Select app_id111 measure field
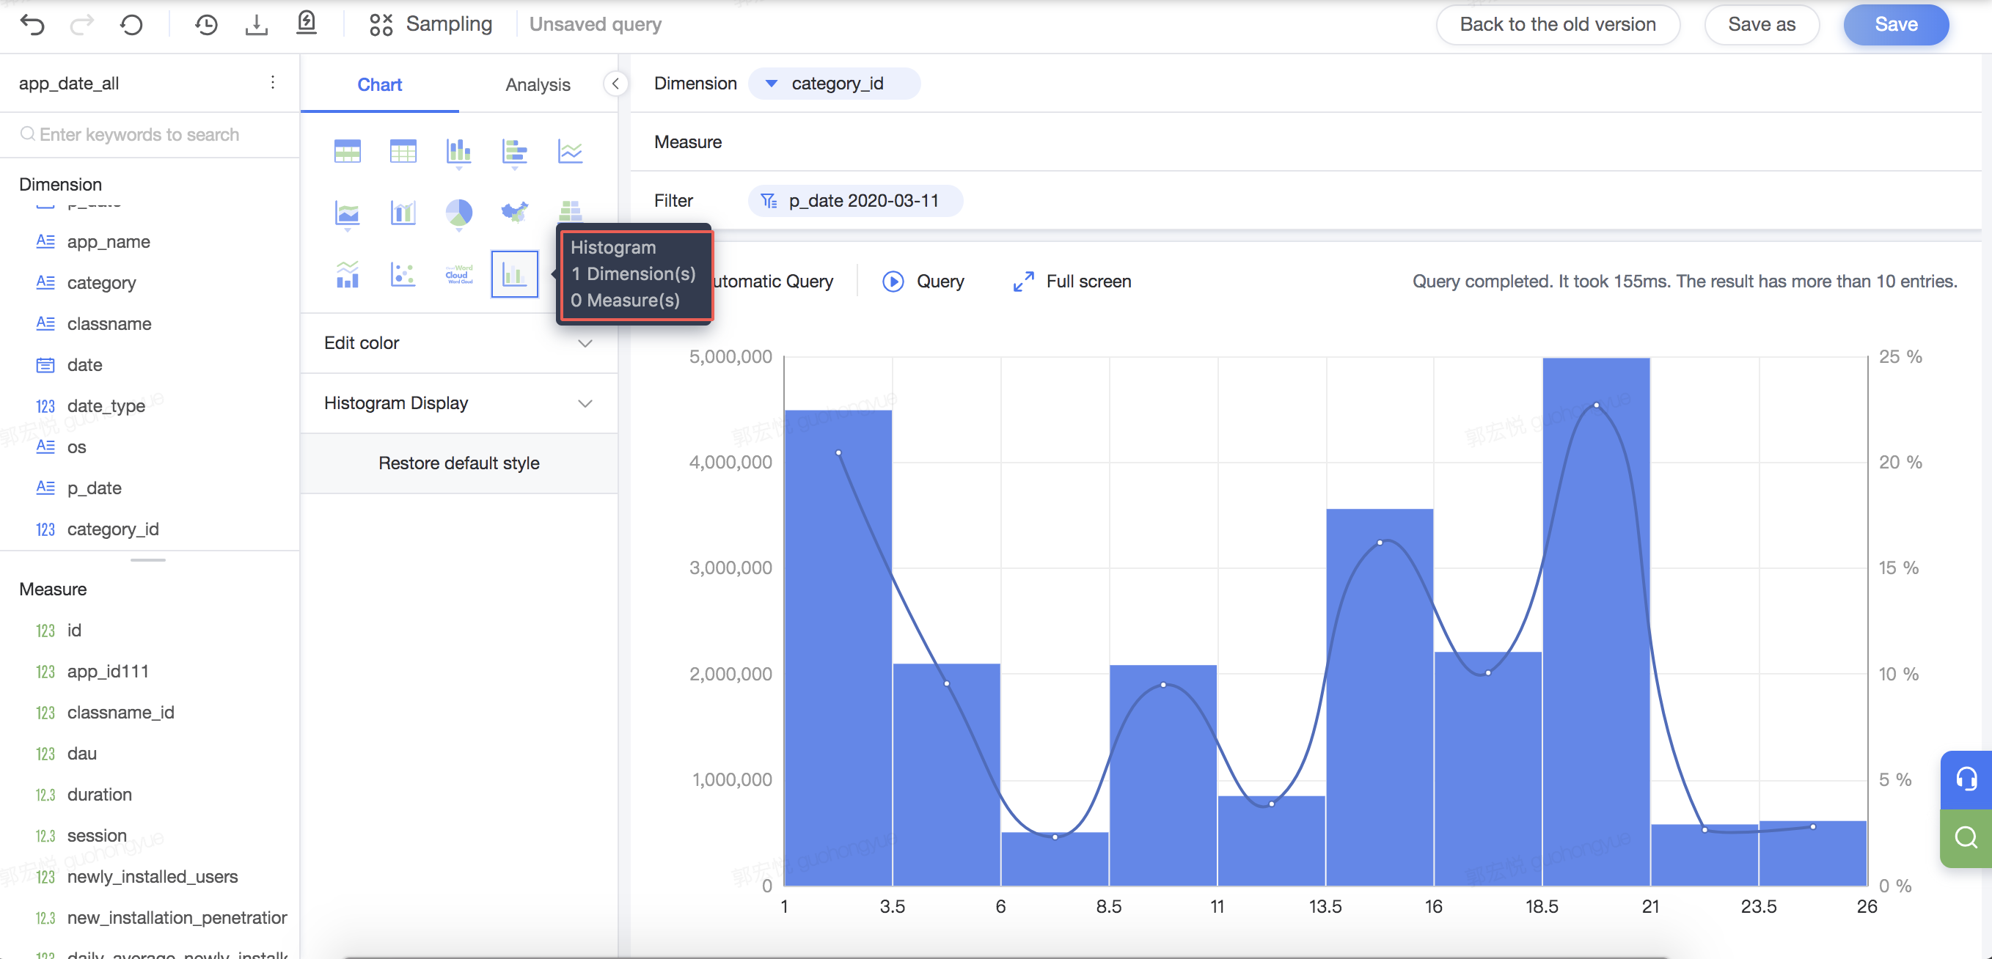 (x=108, y=672)
